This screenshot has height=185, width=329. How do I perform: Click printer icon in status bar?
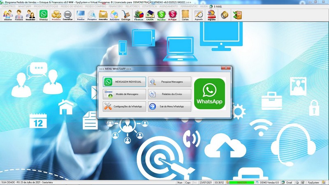(297, 183)
